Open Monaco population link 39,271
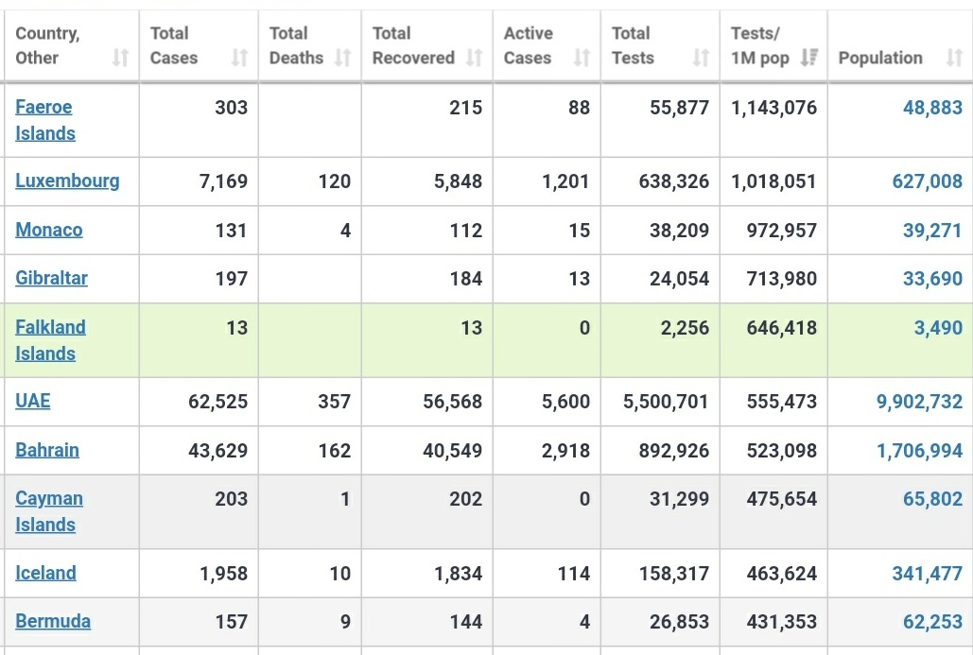The height and width of the screenshot is (655, 973). click(x=932, y=230)
